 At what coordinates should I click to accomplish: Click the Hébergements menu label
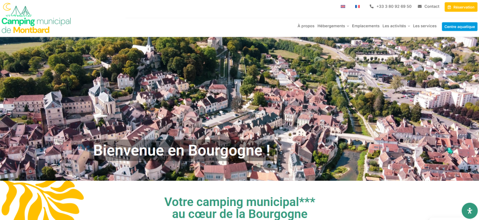pyautogui.click(x=331, y=26)
